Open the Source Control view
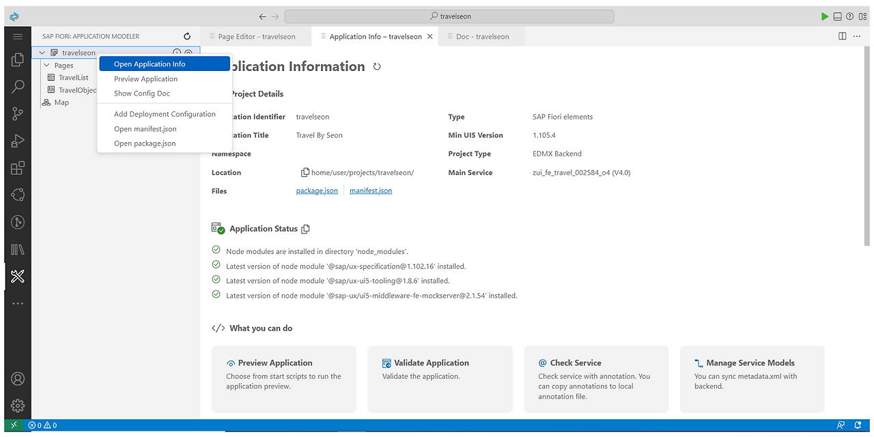 (x=18, y=114)
